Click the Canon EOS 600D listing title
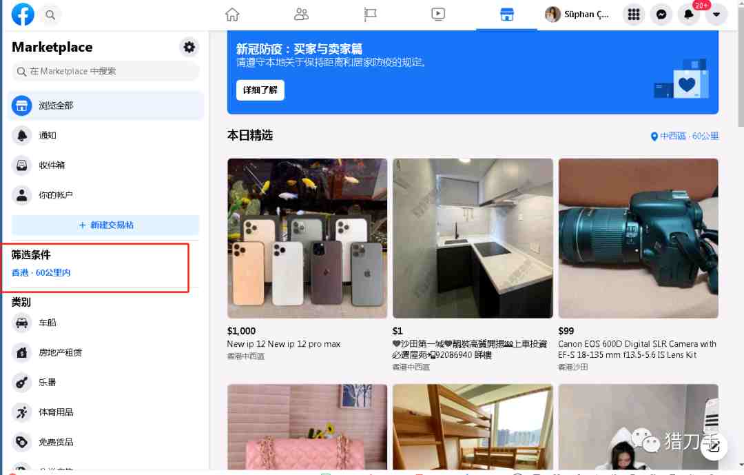Viewport: 744px width, 475px height. (x=637, y=349)
